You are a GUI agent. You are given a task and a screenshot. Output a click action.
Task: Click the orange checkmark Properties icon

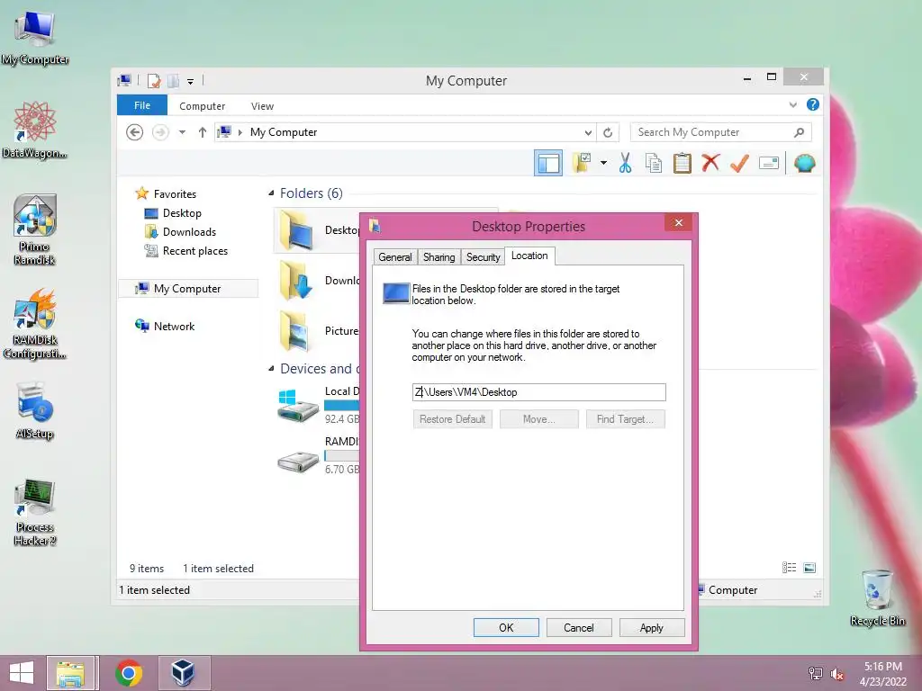[x=739, y=163]
